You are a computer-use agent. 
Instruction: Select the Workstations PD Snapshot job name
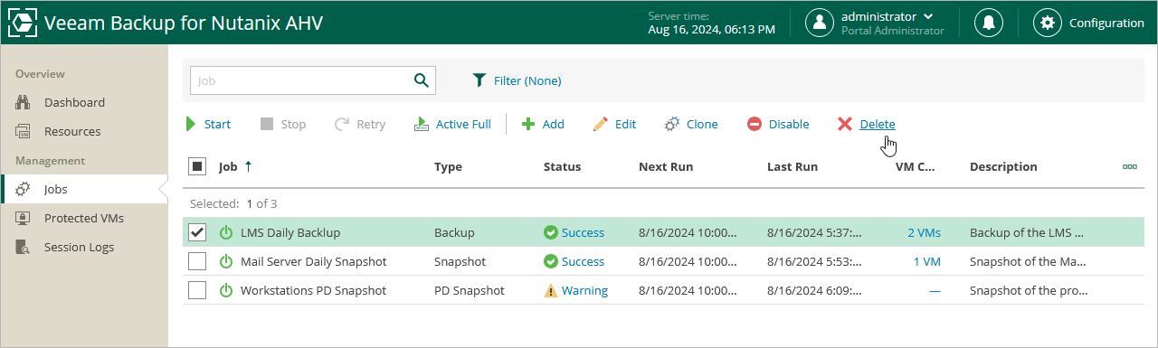(313, 290)
